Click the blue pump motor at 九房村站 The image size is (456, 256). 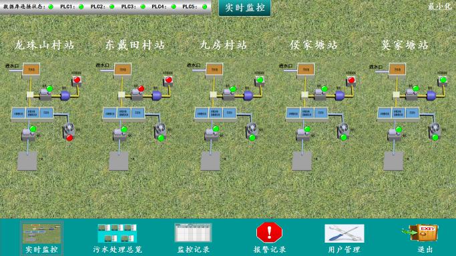tap(248, 96)
